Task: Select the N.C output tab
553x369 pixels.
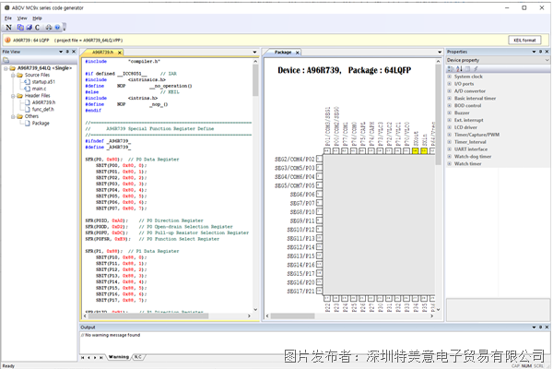Action: click(138, 357)
